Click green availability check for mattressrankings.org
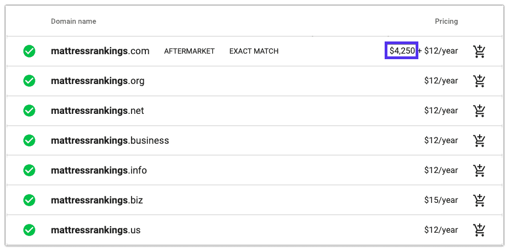 29,81
